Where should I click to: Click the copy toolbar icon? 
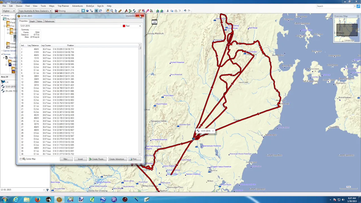(172, 11)
